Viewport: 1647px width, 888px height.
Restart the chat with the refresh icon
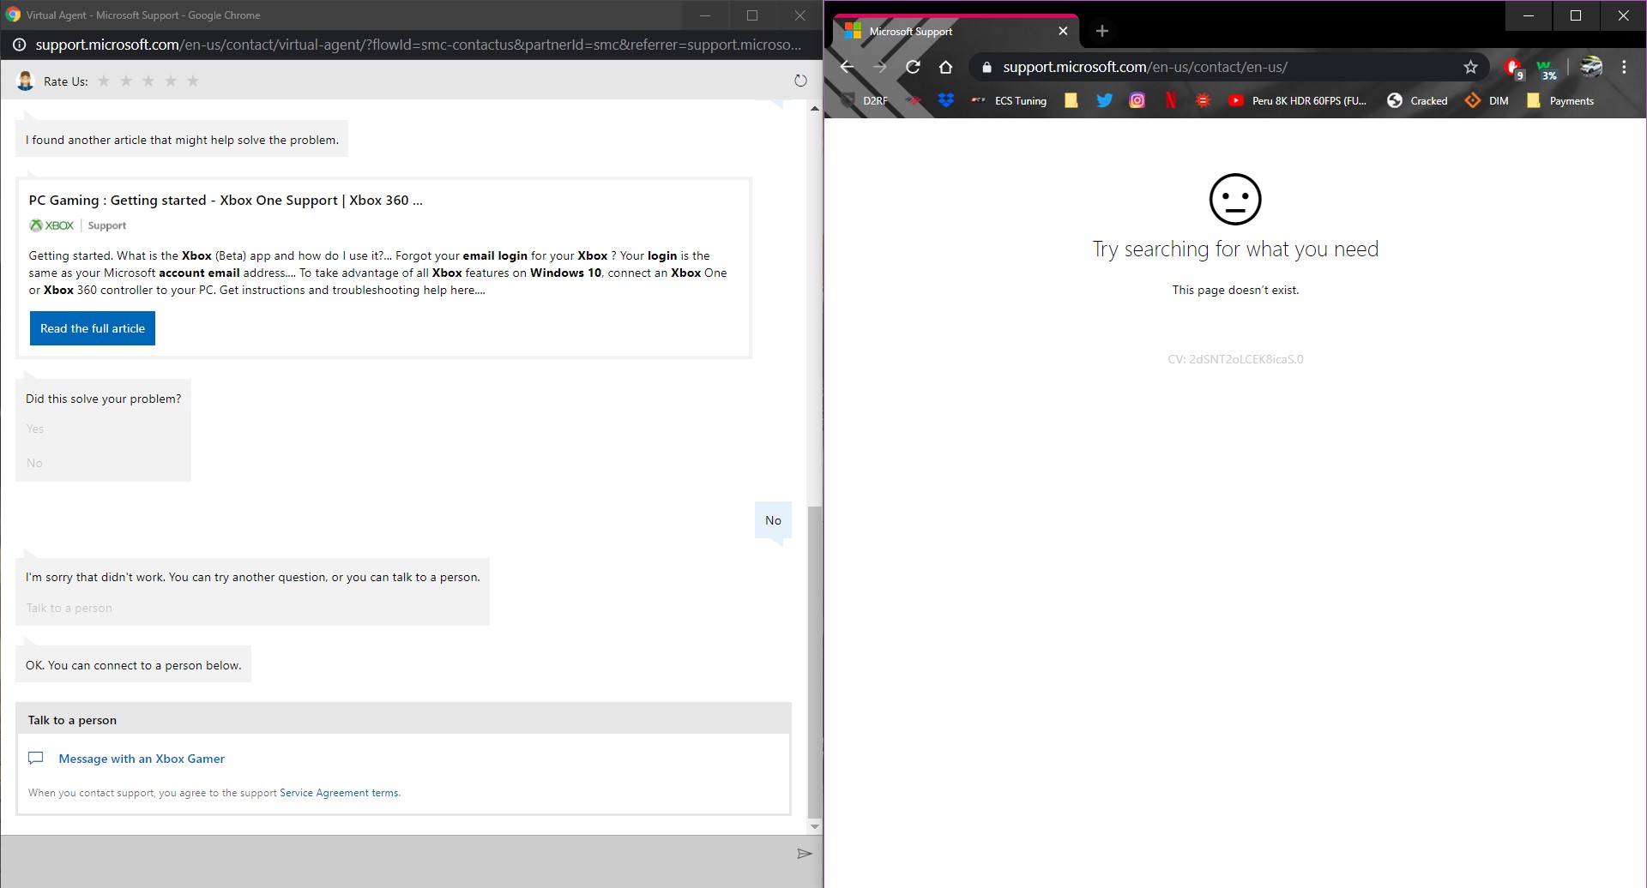pyautogui.click(x=800, y=81)
